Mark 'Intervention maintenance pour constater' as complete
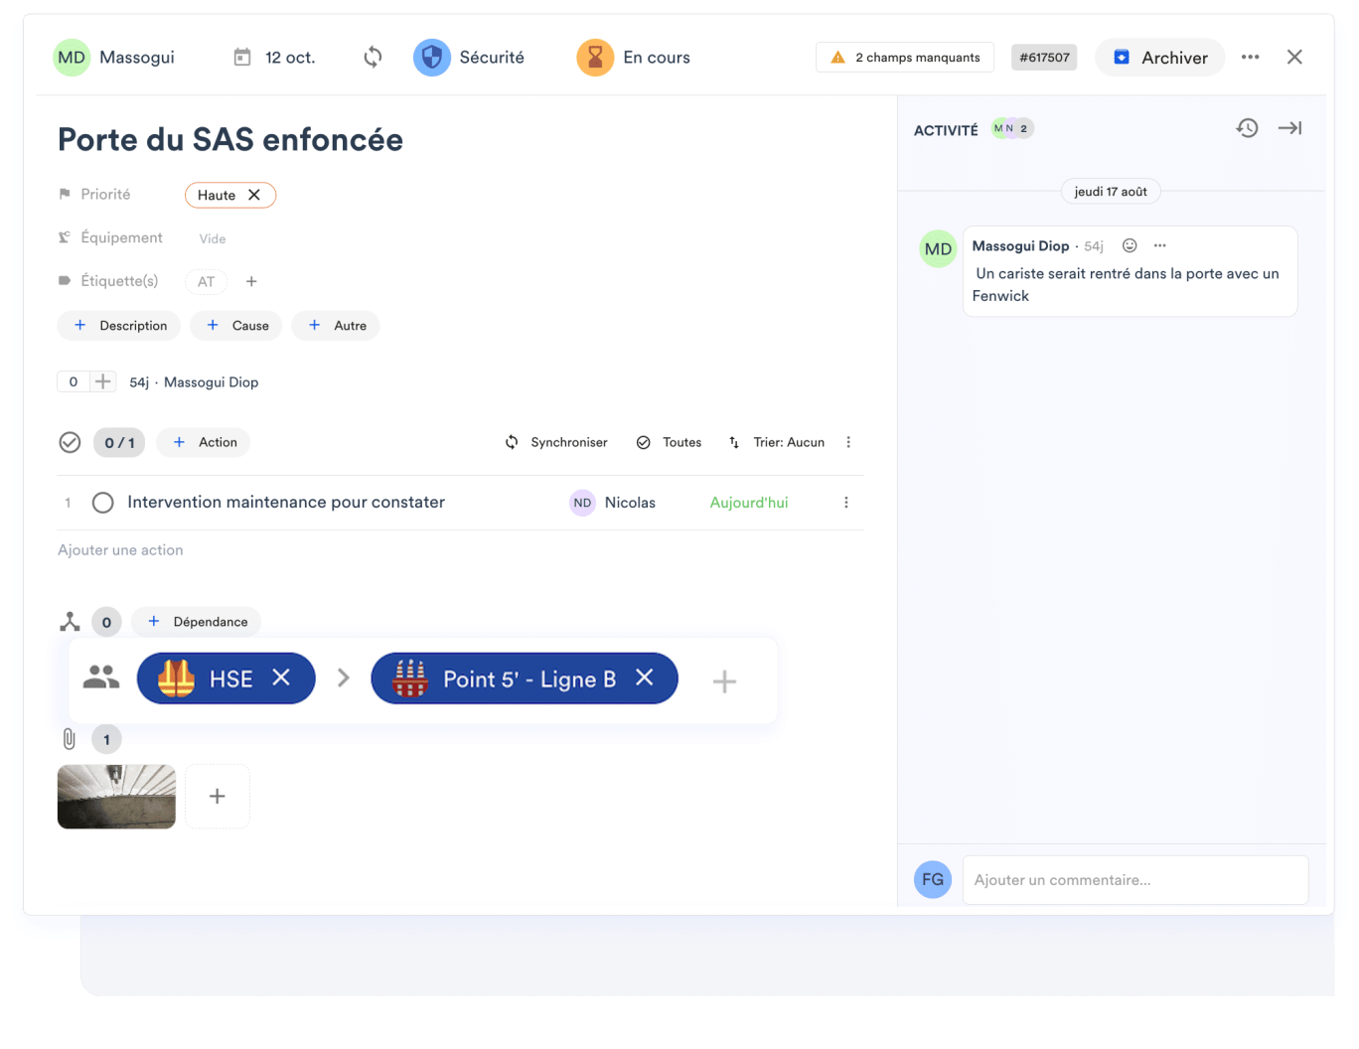The height and width of the screenshot is (1049, 1359). pos(102,503)
